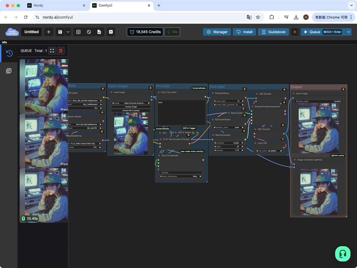Open the save options dropdown arrow
The width and height of the screenshot is (357, 268).
click(68, 32)
